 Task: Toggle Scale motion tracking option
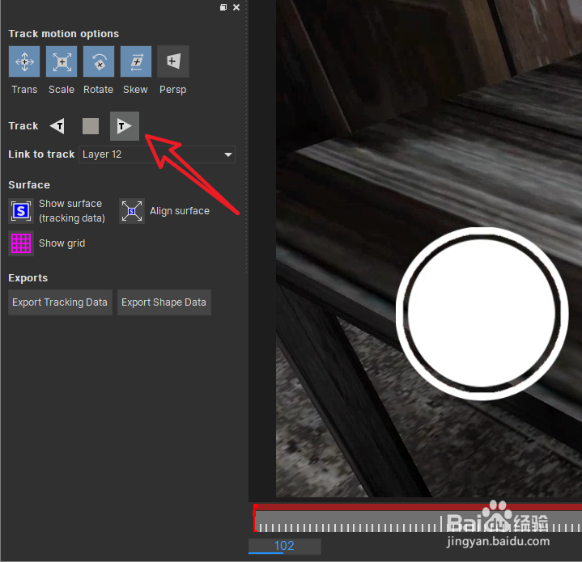[x=62, y=61]
